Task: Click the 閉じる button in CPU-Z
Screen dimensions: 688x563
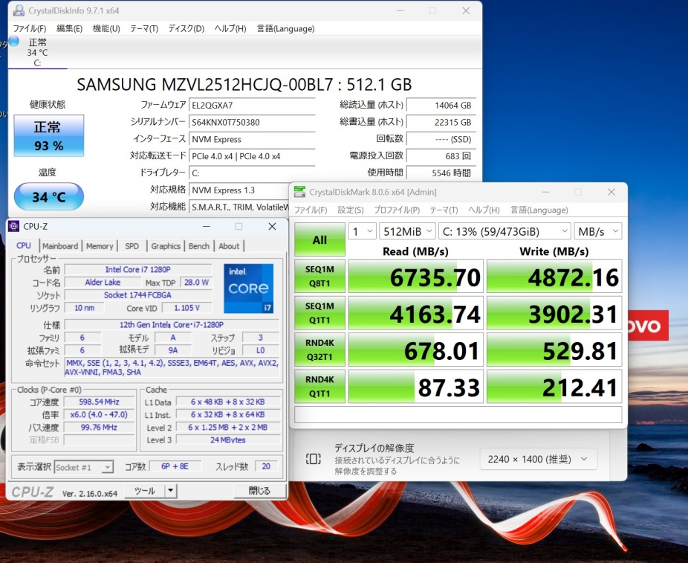Action: click(x=259, y=491)
